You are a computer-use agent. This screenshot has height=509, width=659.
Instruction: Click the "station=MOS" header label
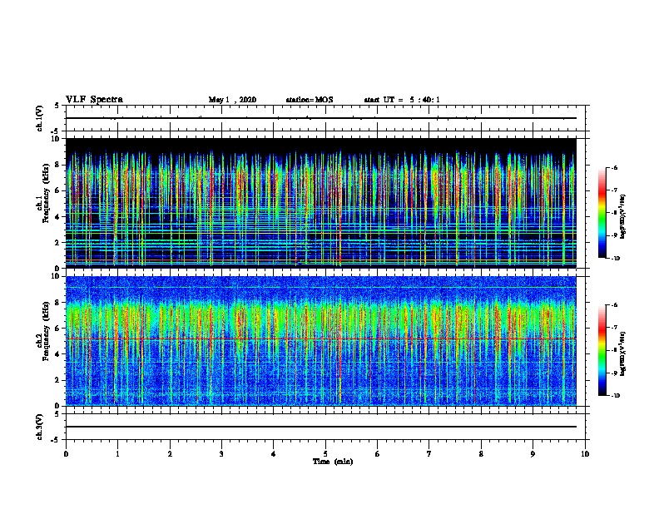(310, 100)
